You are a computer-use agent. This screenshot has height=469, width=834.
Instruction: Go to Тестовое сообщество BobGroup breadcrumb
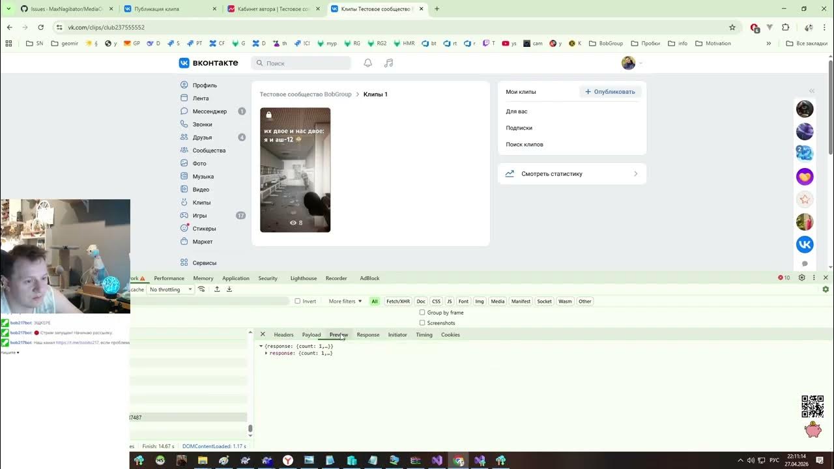(306, 94)
